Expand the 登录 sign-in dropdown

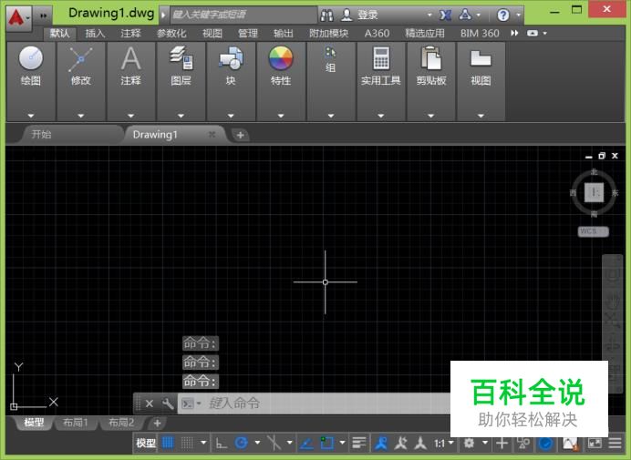(x=429, y=15)
